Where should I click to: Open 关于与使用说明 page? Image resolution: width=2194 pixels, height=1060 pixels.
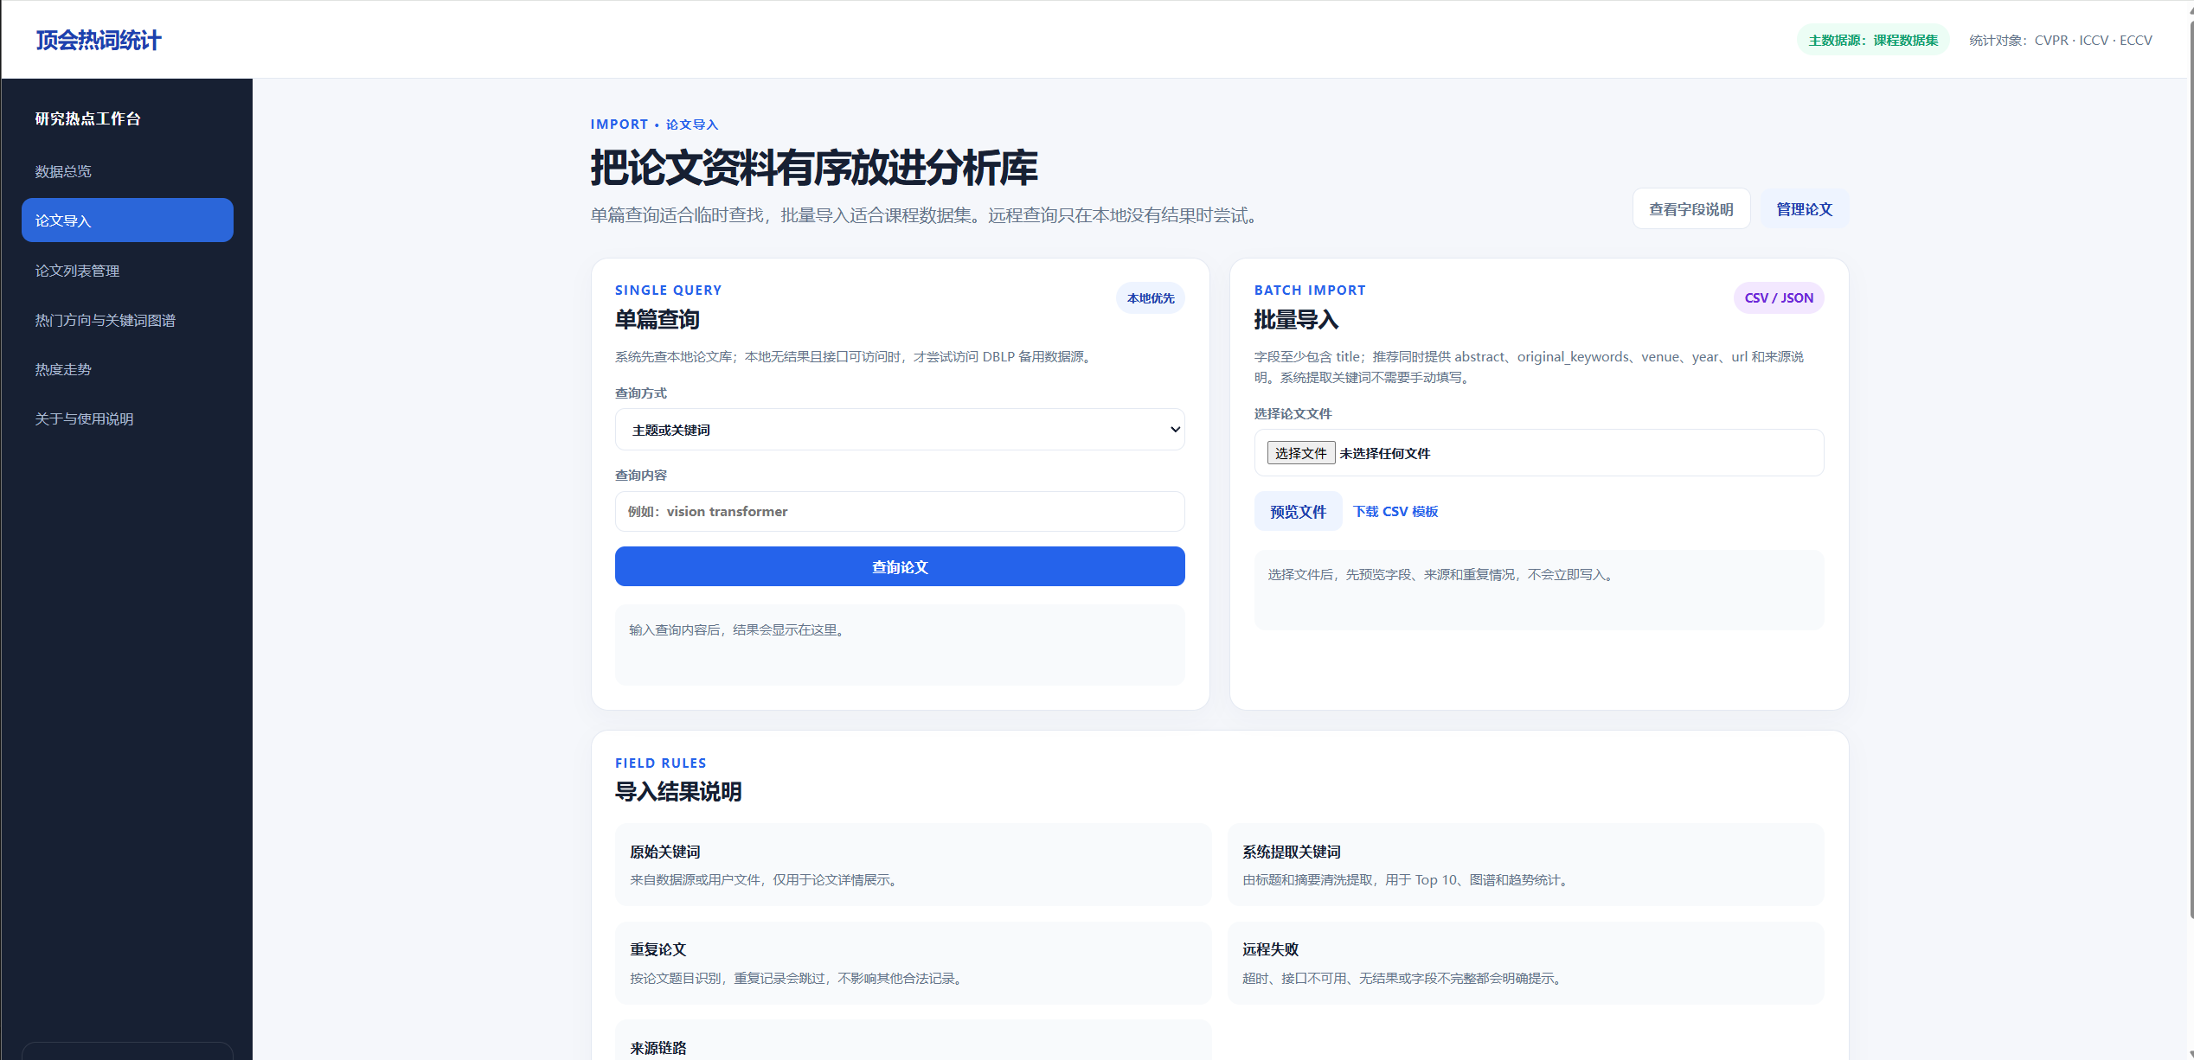pyautogui.click(x=127, y=418)
